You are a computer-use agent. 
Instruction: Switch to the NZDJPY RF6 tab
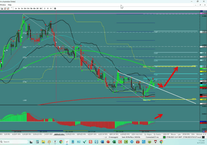click(92, 134)
